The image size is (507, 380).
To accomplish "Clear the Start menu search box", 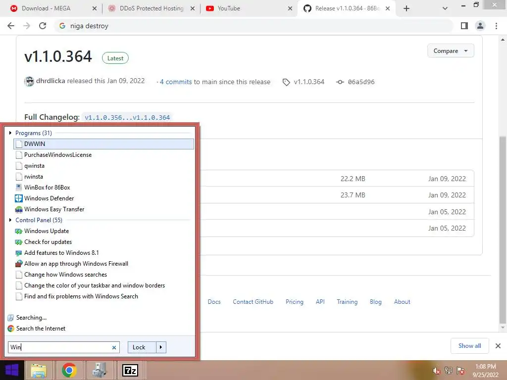I will 114,347.
